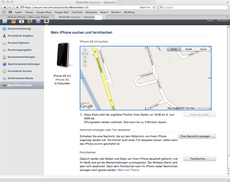
Task: Select Rechnungsangaben in sidebar
Action: (x=22, y=50)
